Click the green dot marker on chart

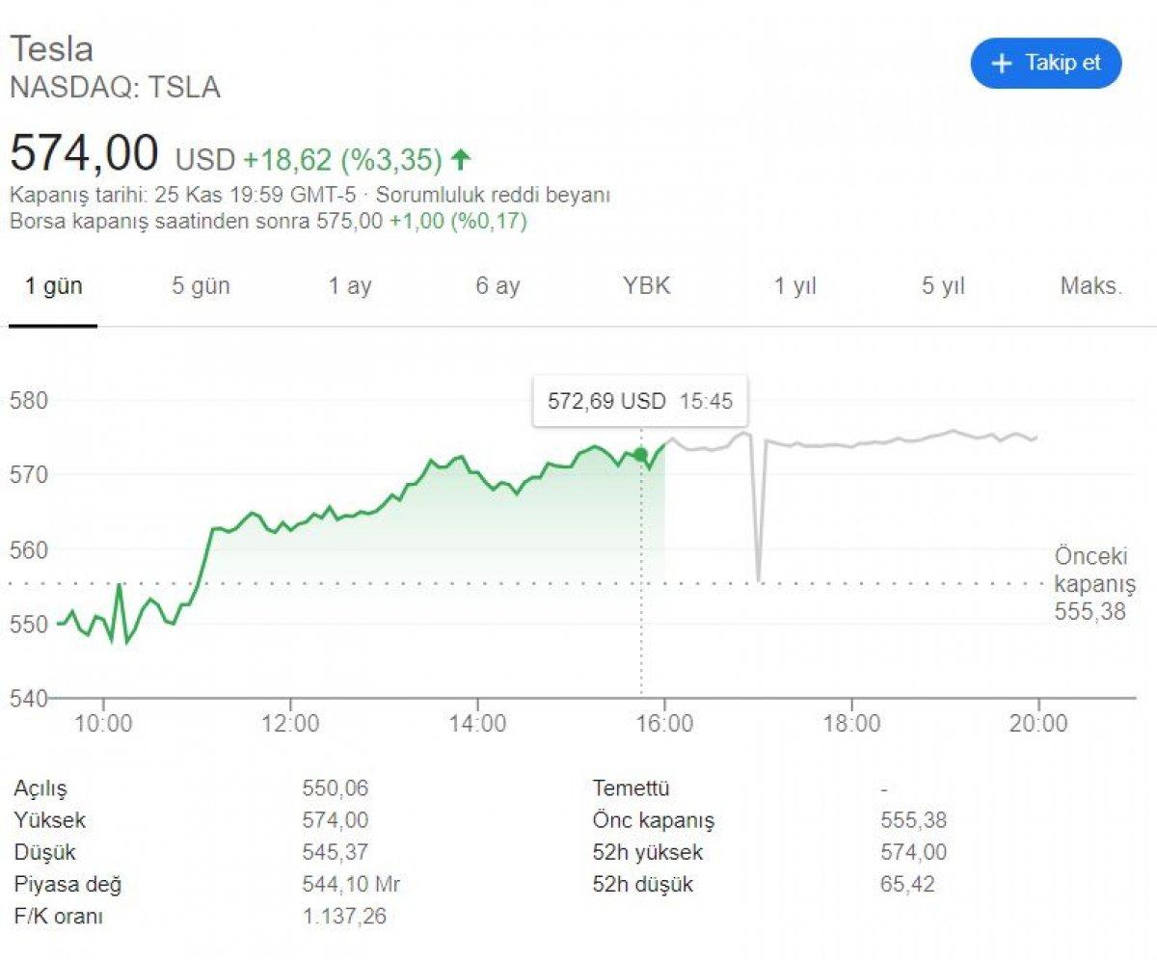[x=638, y=454]
